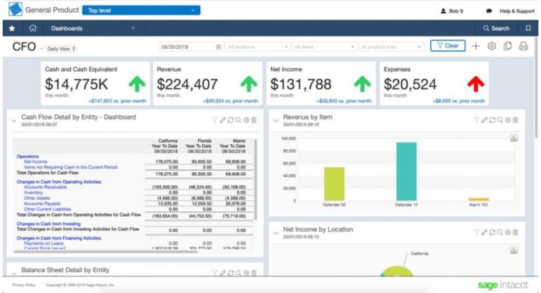Click the bookmark icon beside Search

point(528,28)
